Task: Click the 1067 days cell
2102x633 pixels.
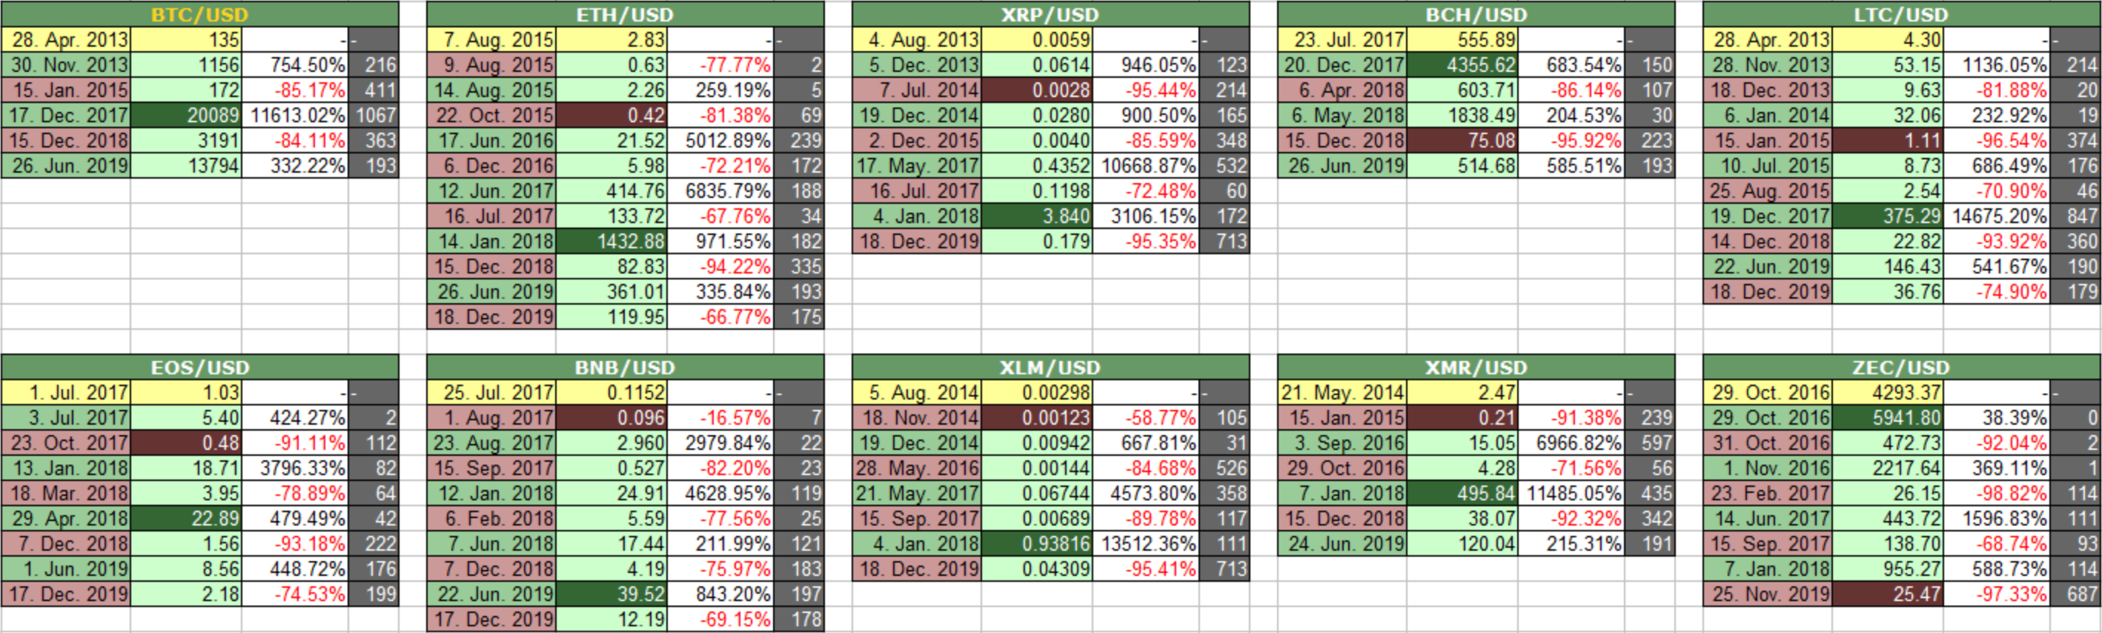Action: pyautogui.click(x=374, y=115)
